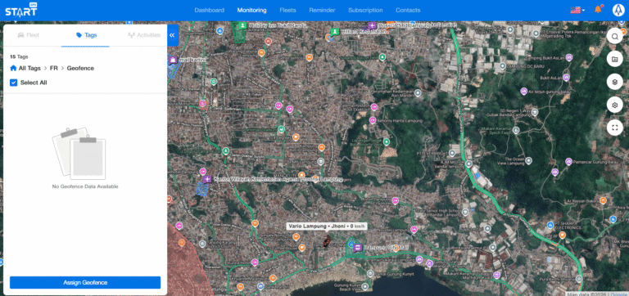The width and height of the screenshot is (629, 296).
Task: Open the user profile avatar
Action: click(x=618, y=10)
